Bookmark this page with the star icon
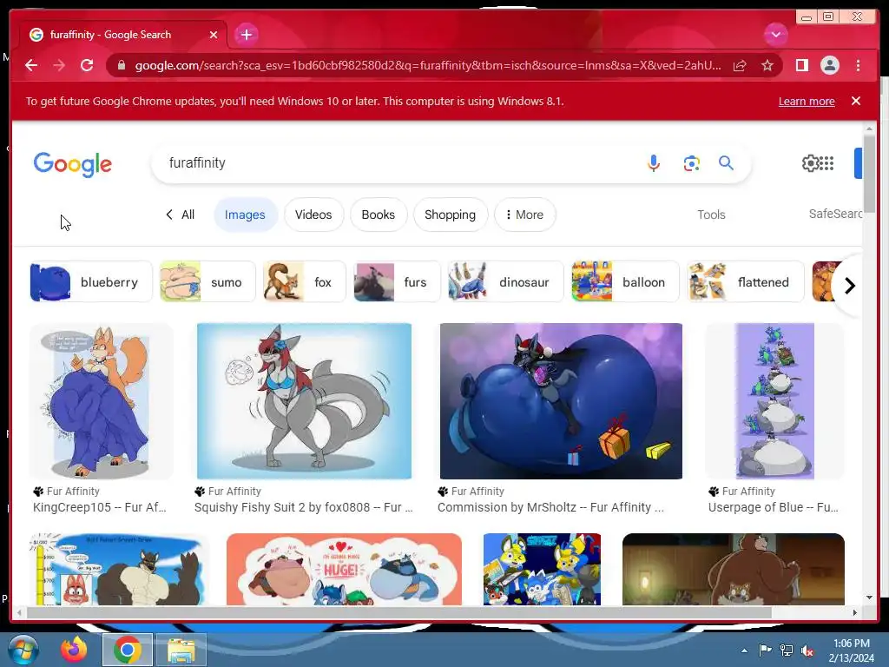The height and width of the screenshot is (667, 889). [767, 65]
